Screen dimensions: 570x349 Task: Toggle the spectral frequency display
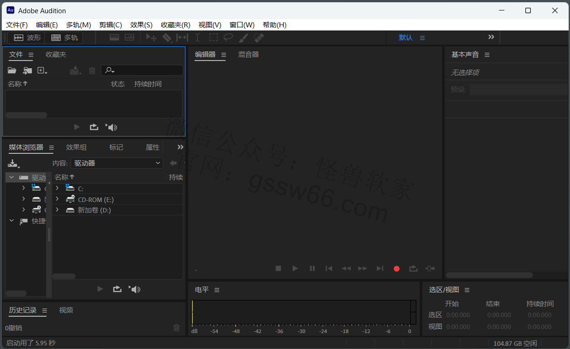click(x=114, y=38)
